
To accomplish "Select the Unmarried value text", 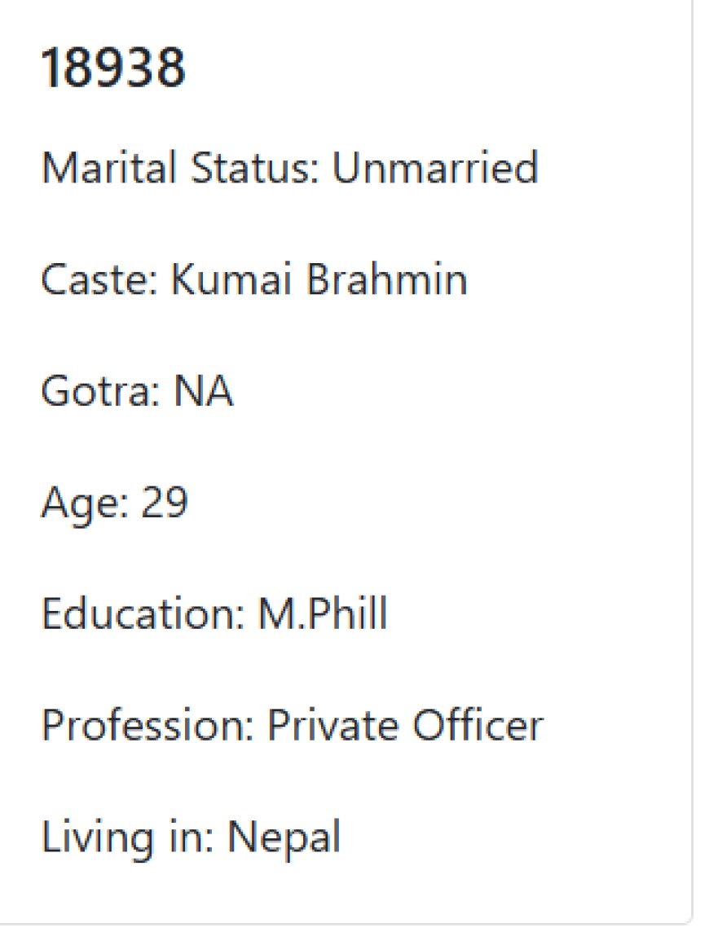I will coord(435,167).
